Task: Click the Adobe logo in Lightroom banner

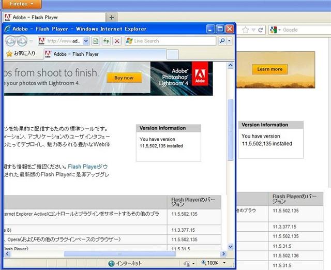Action: (200, 74)
